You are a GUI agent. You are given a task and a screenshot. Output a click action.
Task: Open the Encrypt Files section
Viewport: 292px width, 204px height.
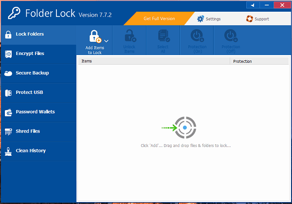point(38,54)
